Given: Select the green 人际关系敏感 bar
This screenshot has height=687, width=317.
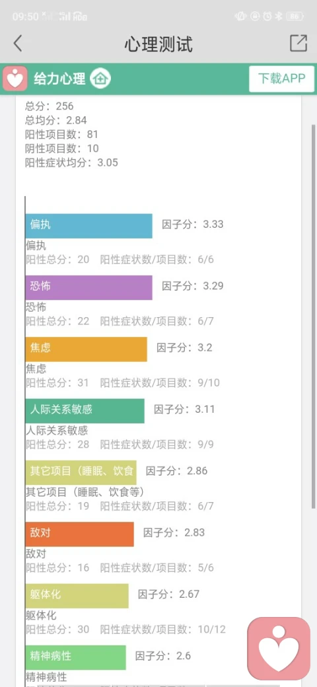Looking at the screenshot, I should click(x=85, y=411).
